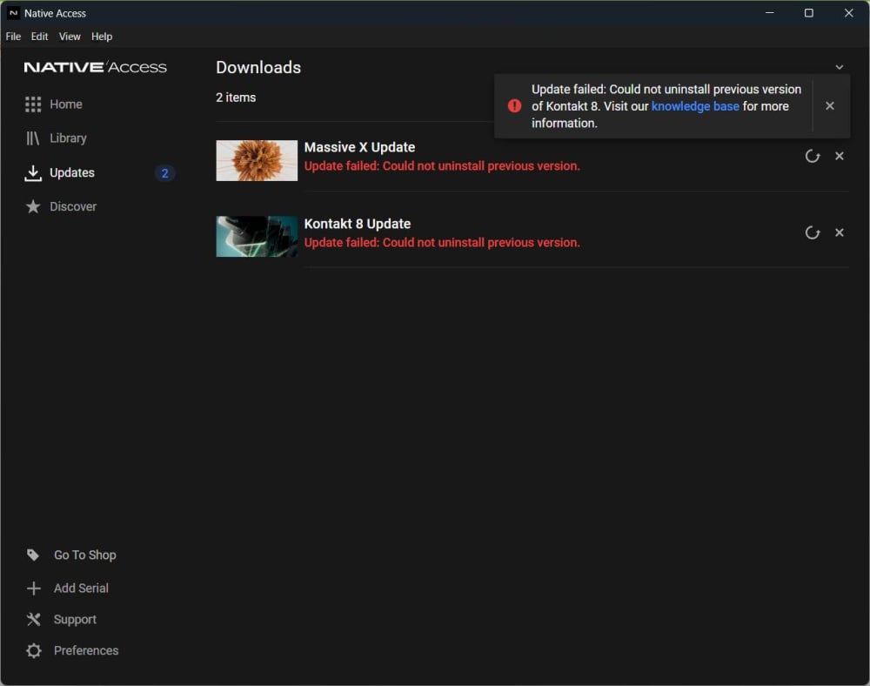Open the Edit menu
The height and width of the screenshot is (686, 870).
click(x=39, y=37)
